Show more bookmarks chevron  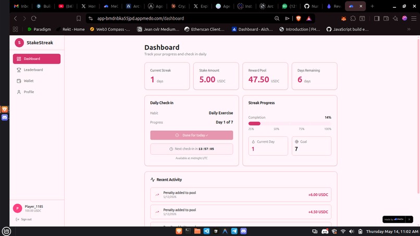tap(409, 29)
